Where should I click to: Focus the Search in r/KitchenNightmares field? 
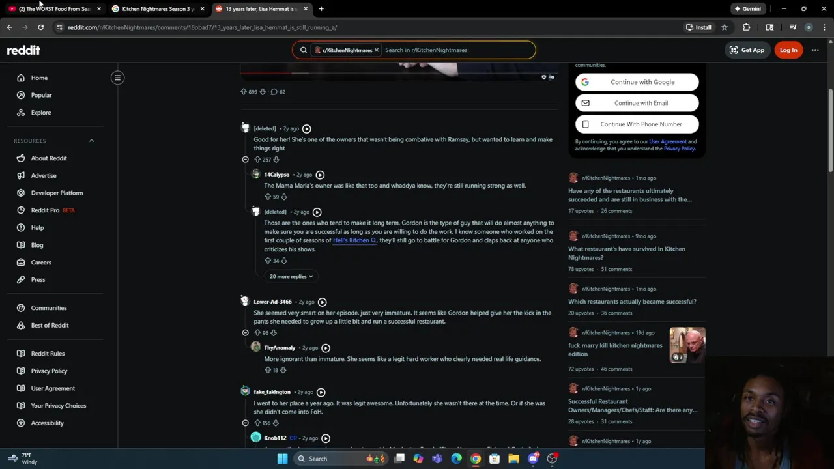coord(456,50)
